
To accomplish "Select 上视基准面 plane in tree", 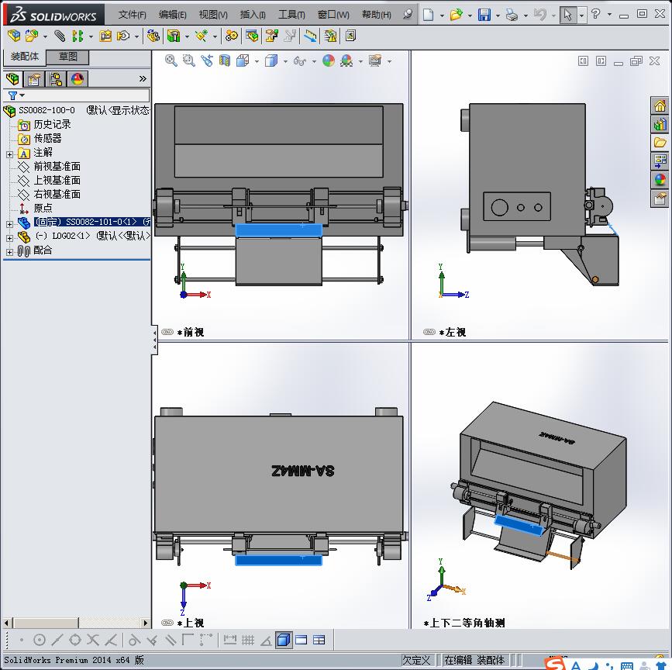I will tap(57, 180).
